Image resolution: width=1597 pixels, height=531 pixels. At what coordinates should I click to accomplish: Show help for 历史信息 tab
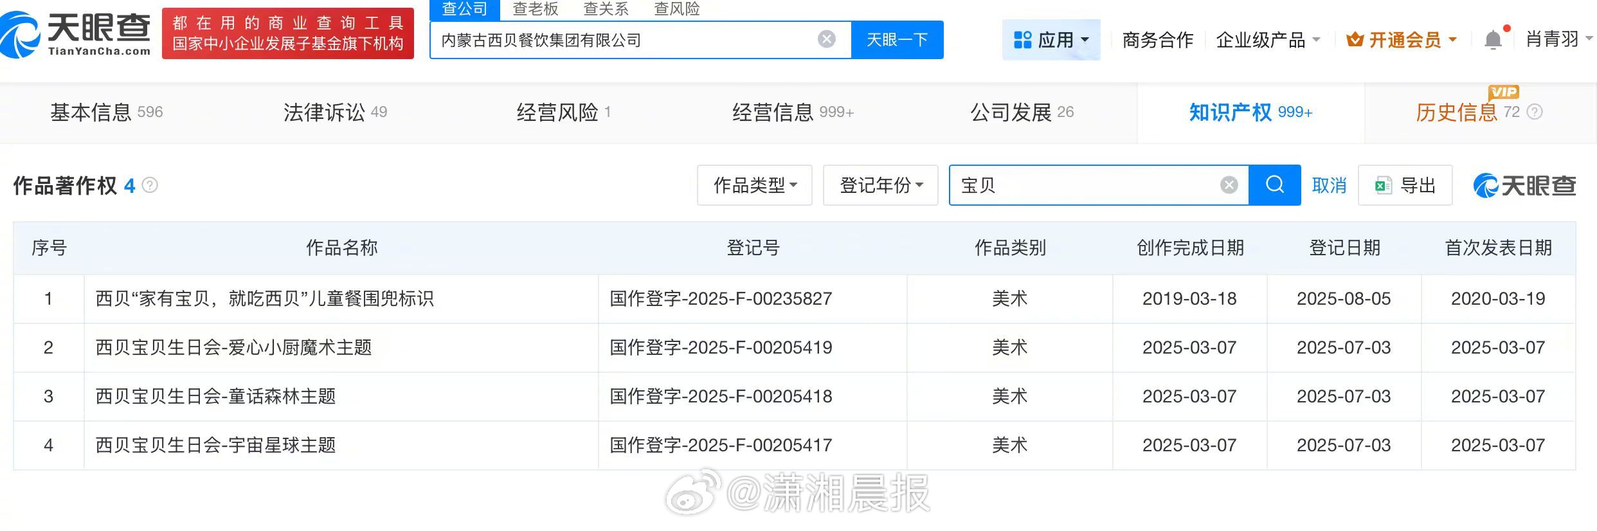(1535, 112)
